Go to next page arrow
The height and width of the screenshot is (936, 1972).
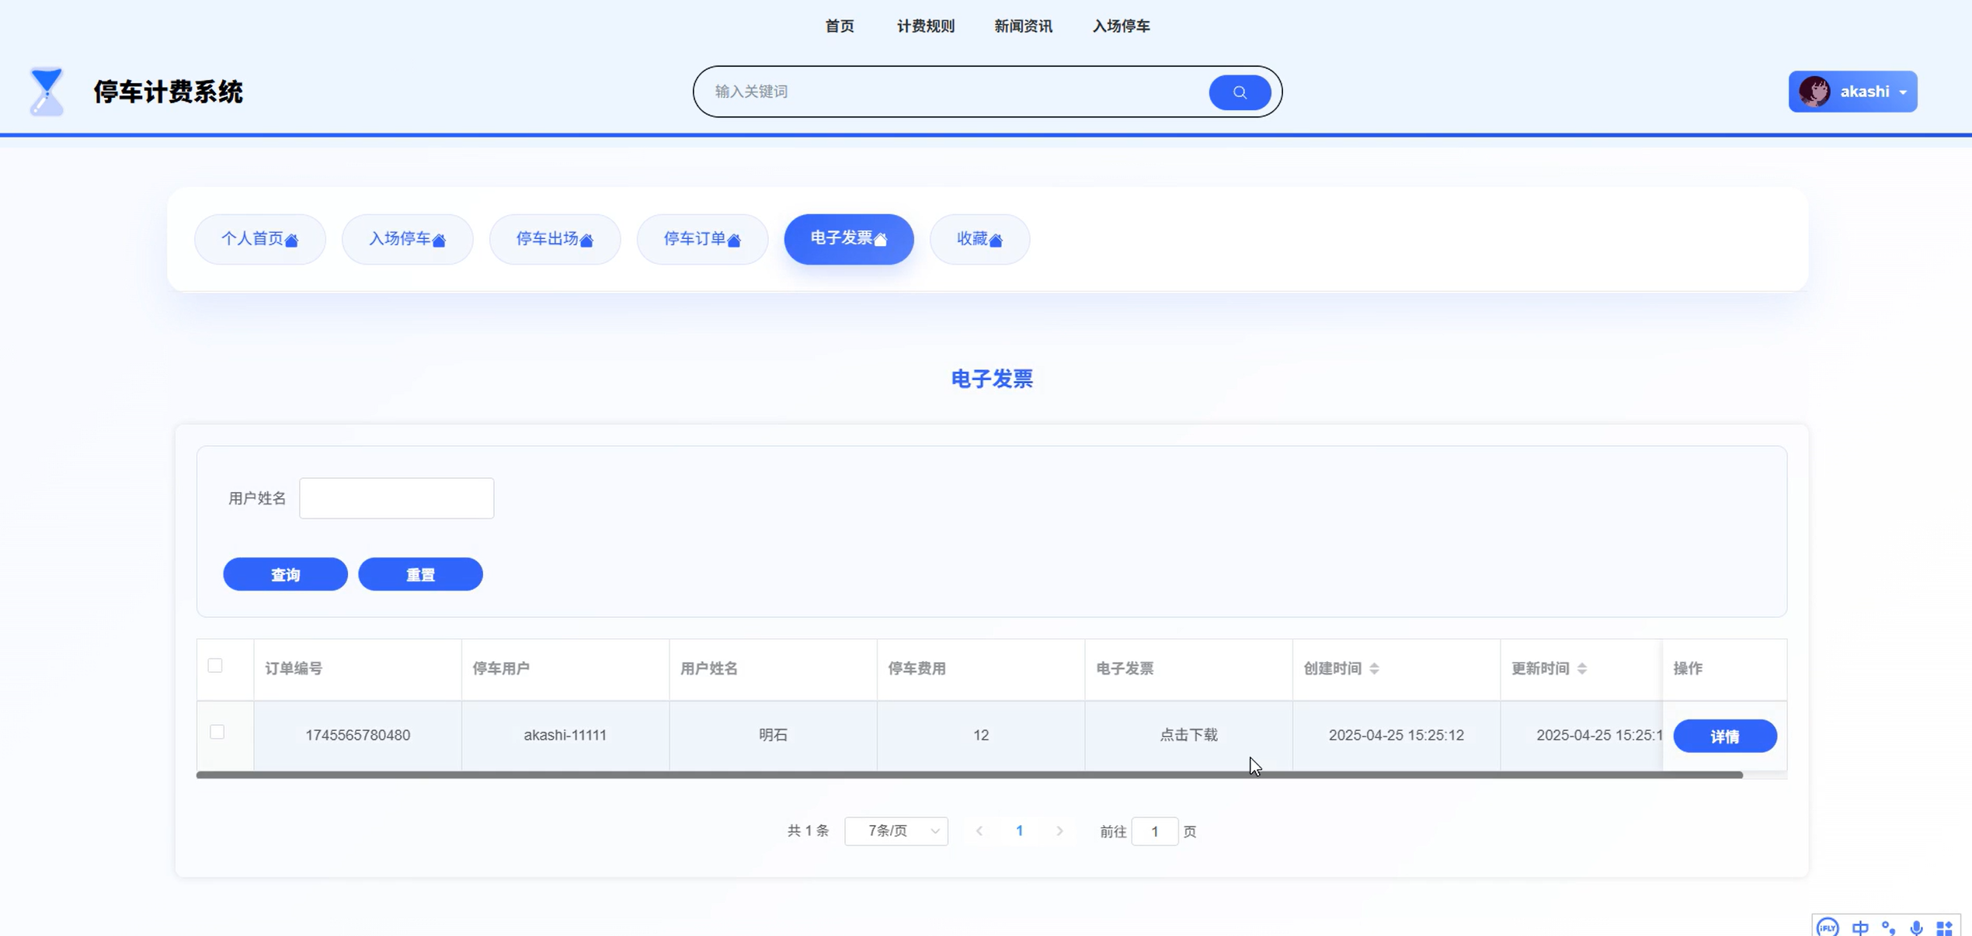[x=1059, y=831]
